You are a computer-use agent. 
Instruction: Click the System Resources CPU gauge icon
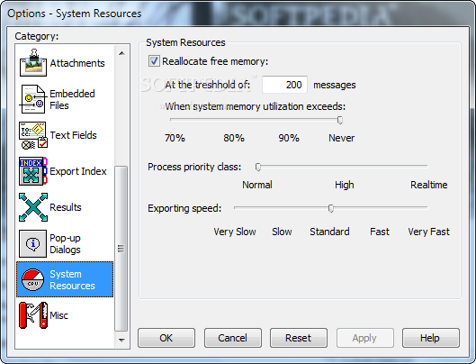(x=32, y=279)
